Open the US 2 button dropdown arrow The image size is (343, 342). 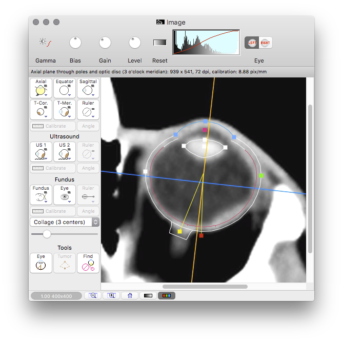69,158
